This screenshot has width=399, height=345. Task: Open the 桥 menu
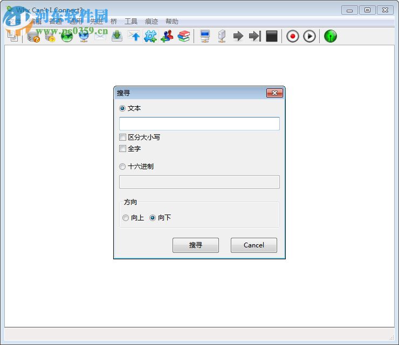coord(114,22)
